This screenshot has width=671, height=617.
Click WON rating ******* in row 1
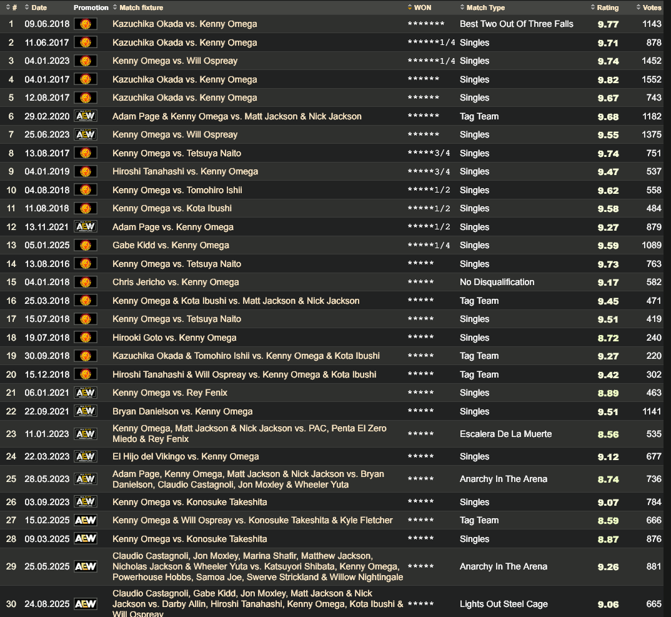pyautogui.click(x=426, y=24)
